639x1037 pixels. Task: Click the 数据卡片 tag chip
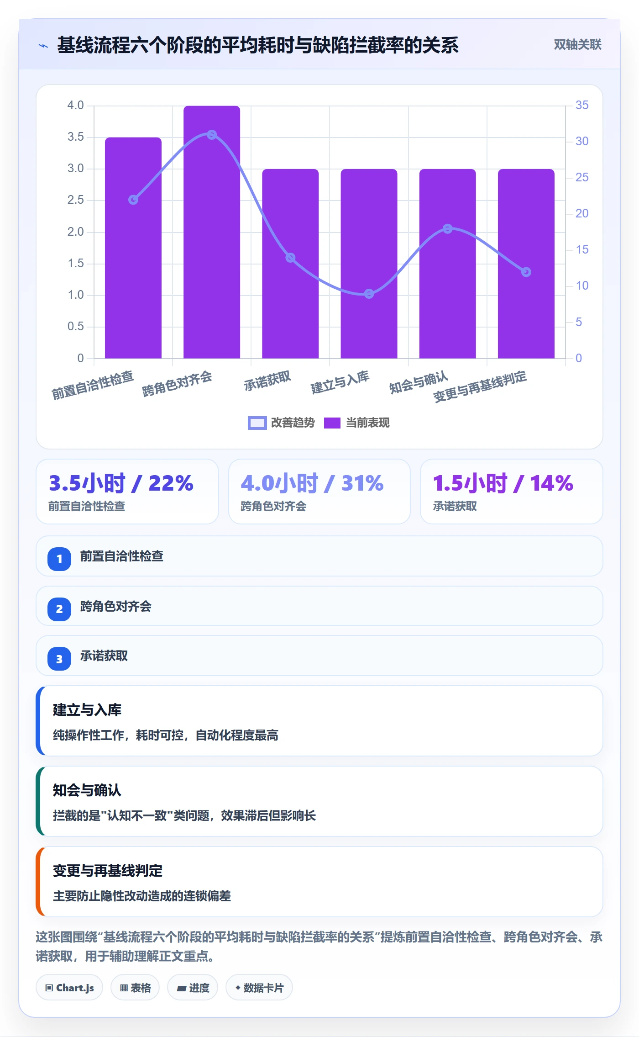pyautogui.click(x=259, y=988)
